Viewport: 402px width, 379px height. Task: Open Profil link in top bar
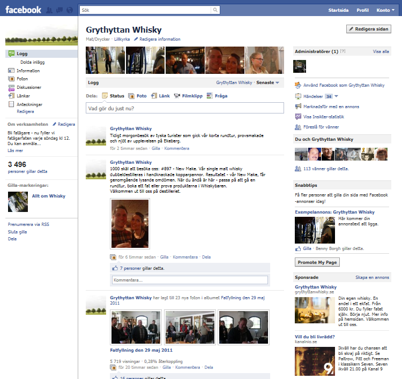point(362,10)
